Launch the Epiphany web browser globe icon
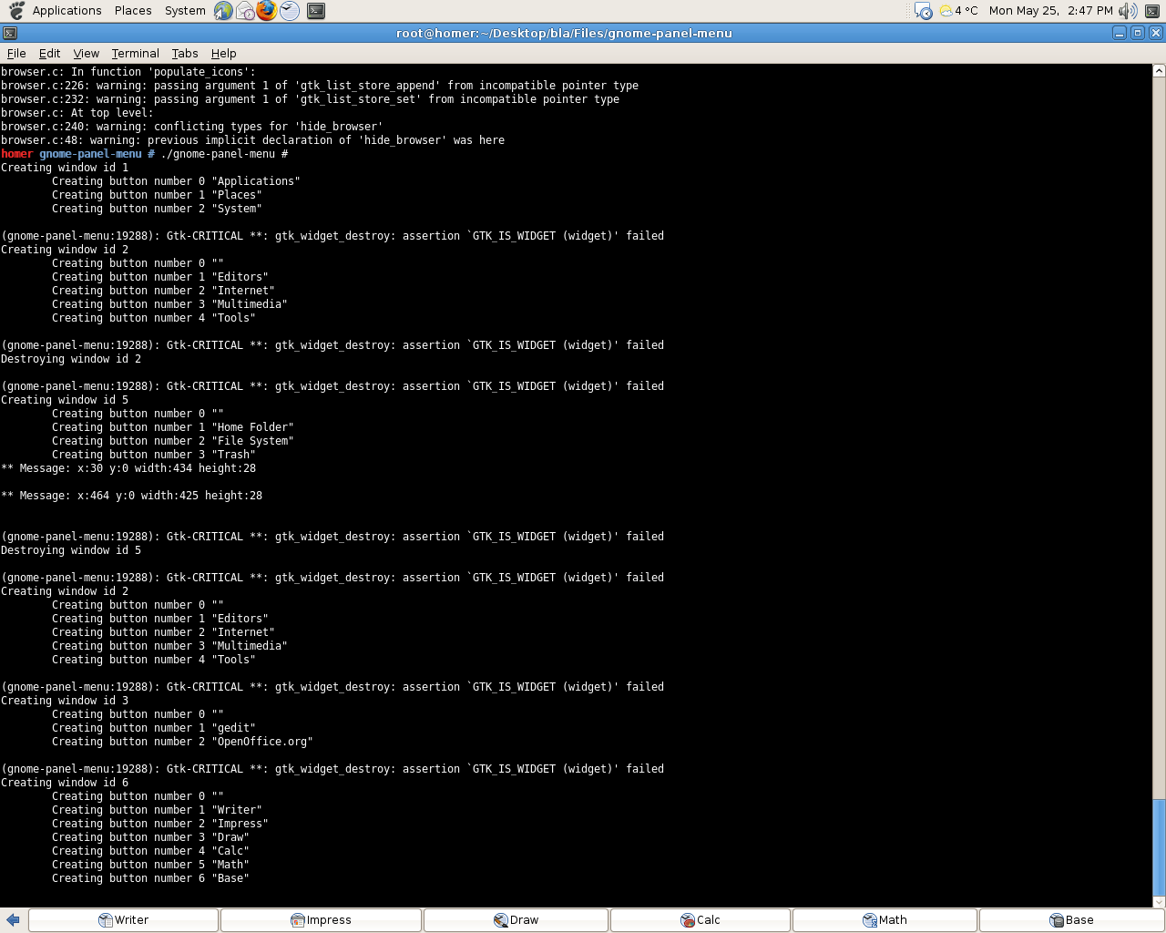This screenshot has width=1166, height=933. [223, 11]
